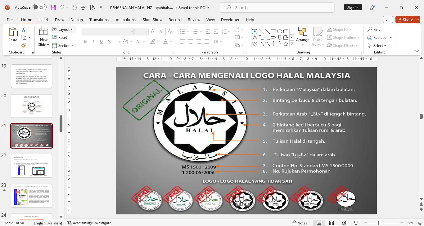Click the Cut scissors icon
This screenshot has width=424, height=226.
pyautogui.click(x=24, y=29)
